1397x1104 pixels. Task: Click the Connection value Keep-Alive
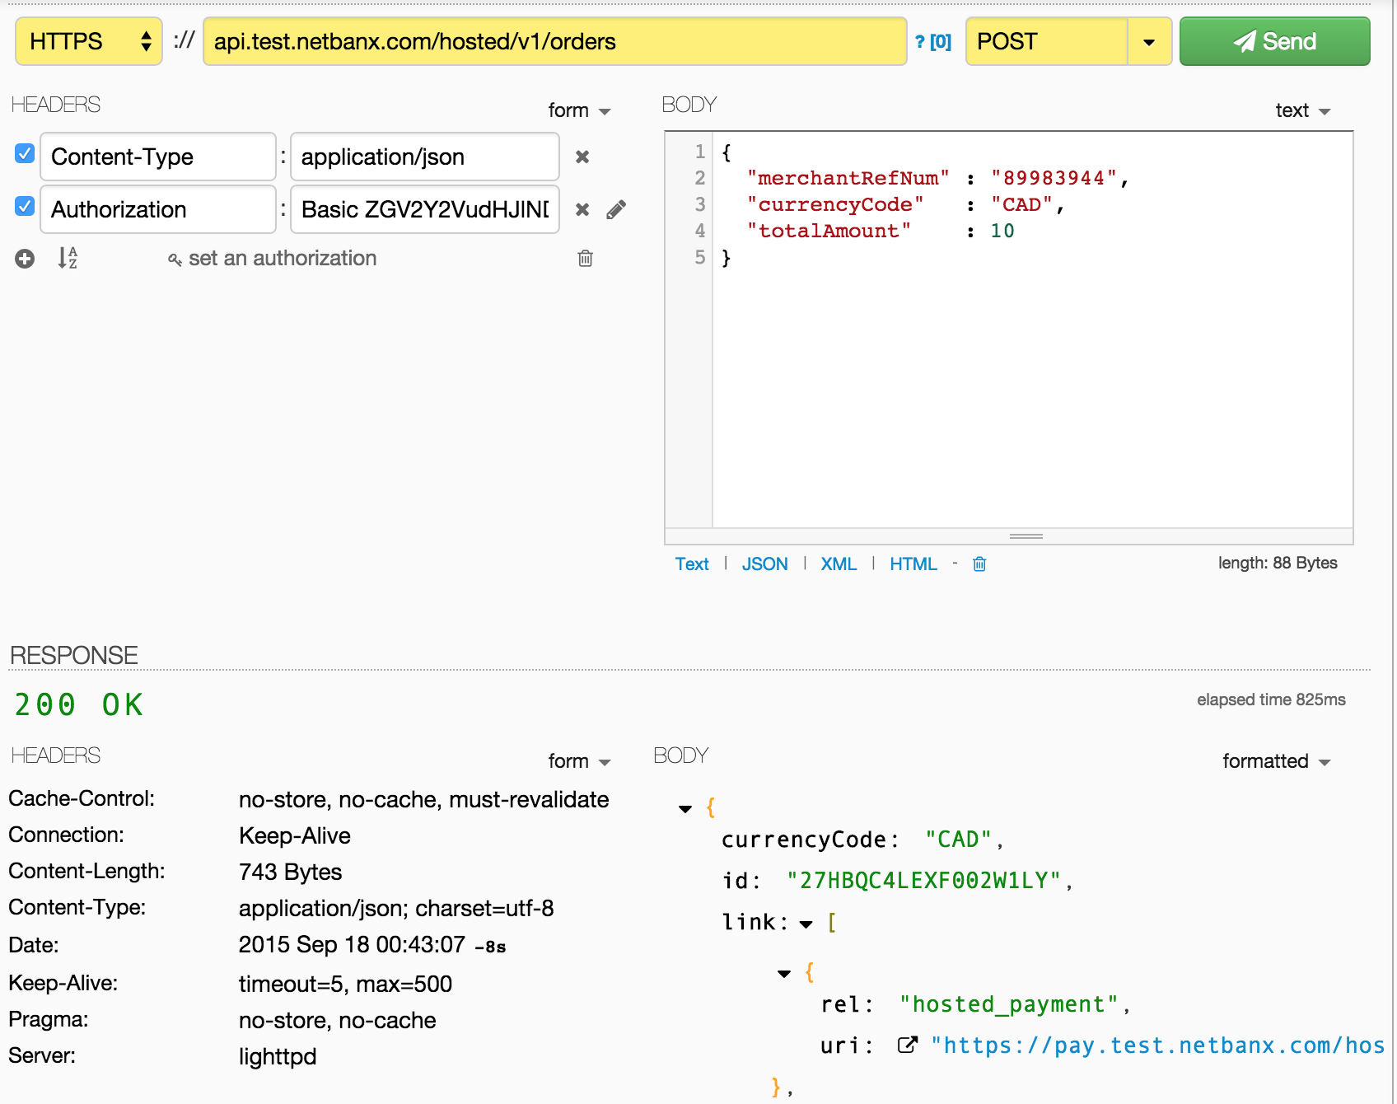tap(295, 835)
